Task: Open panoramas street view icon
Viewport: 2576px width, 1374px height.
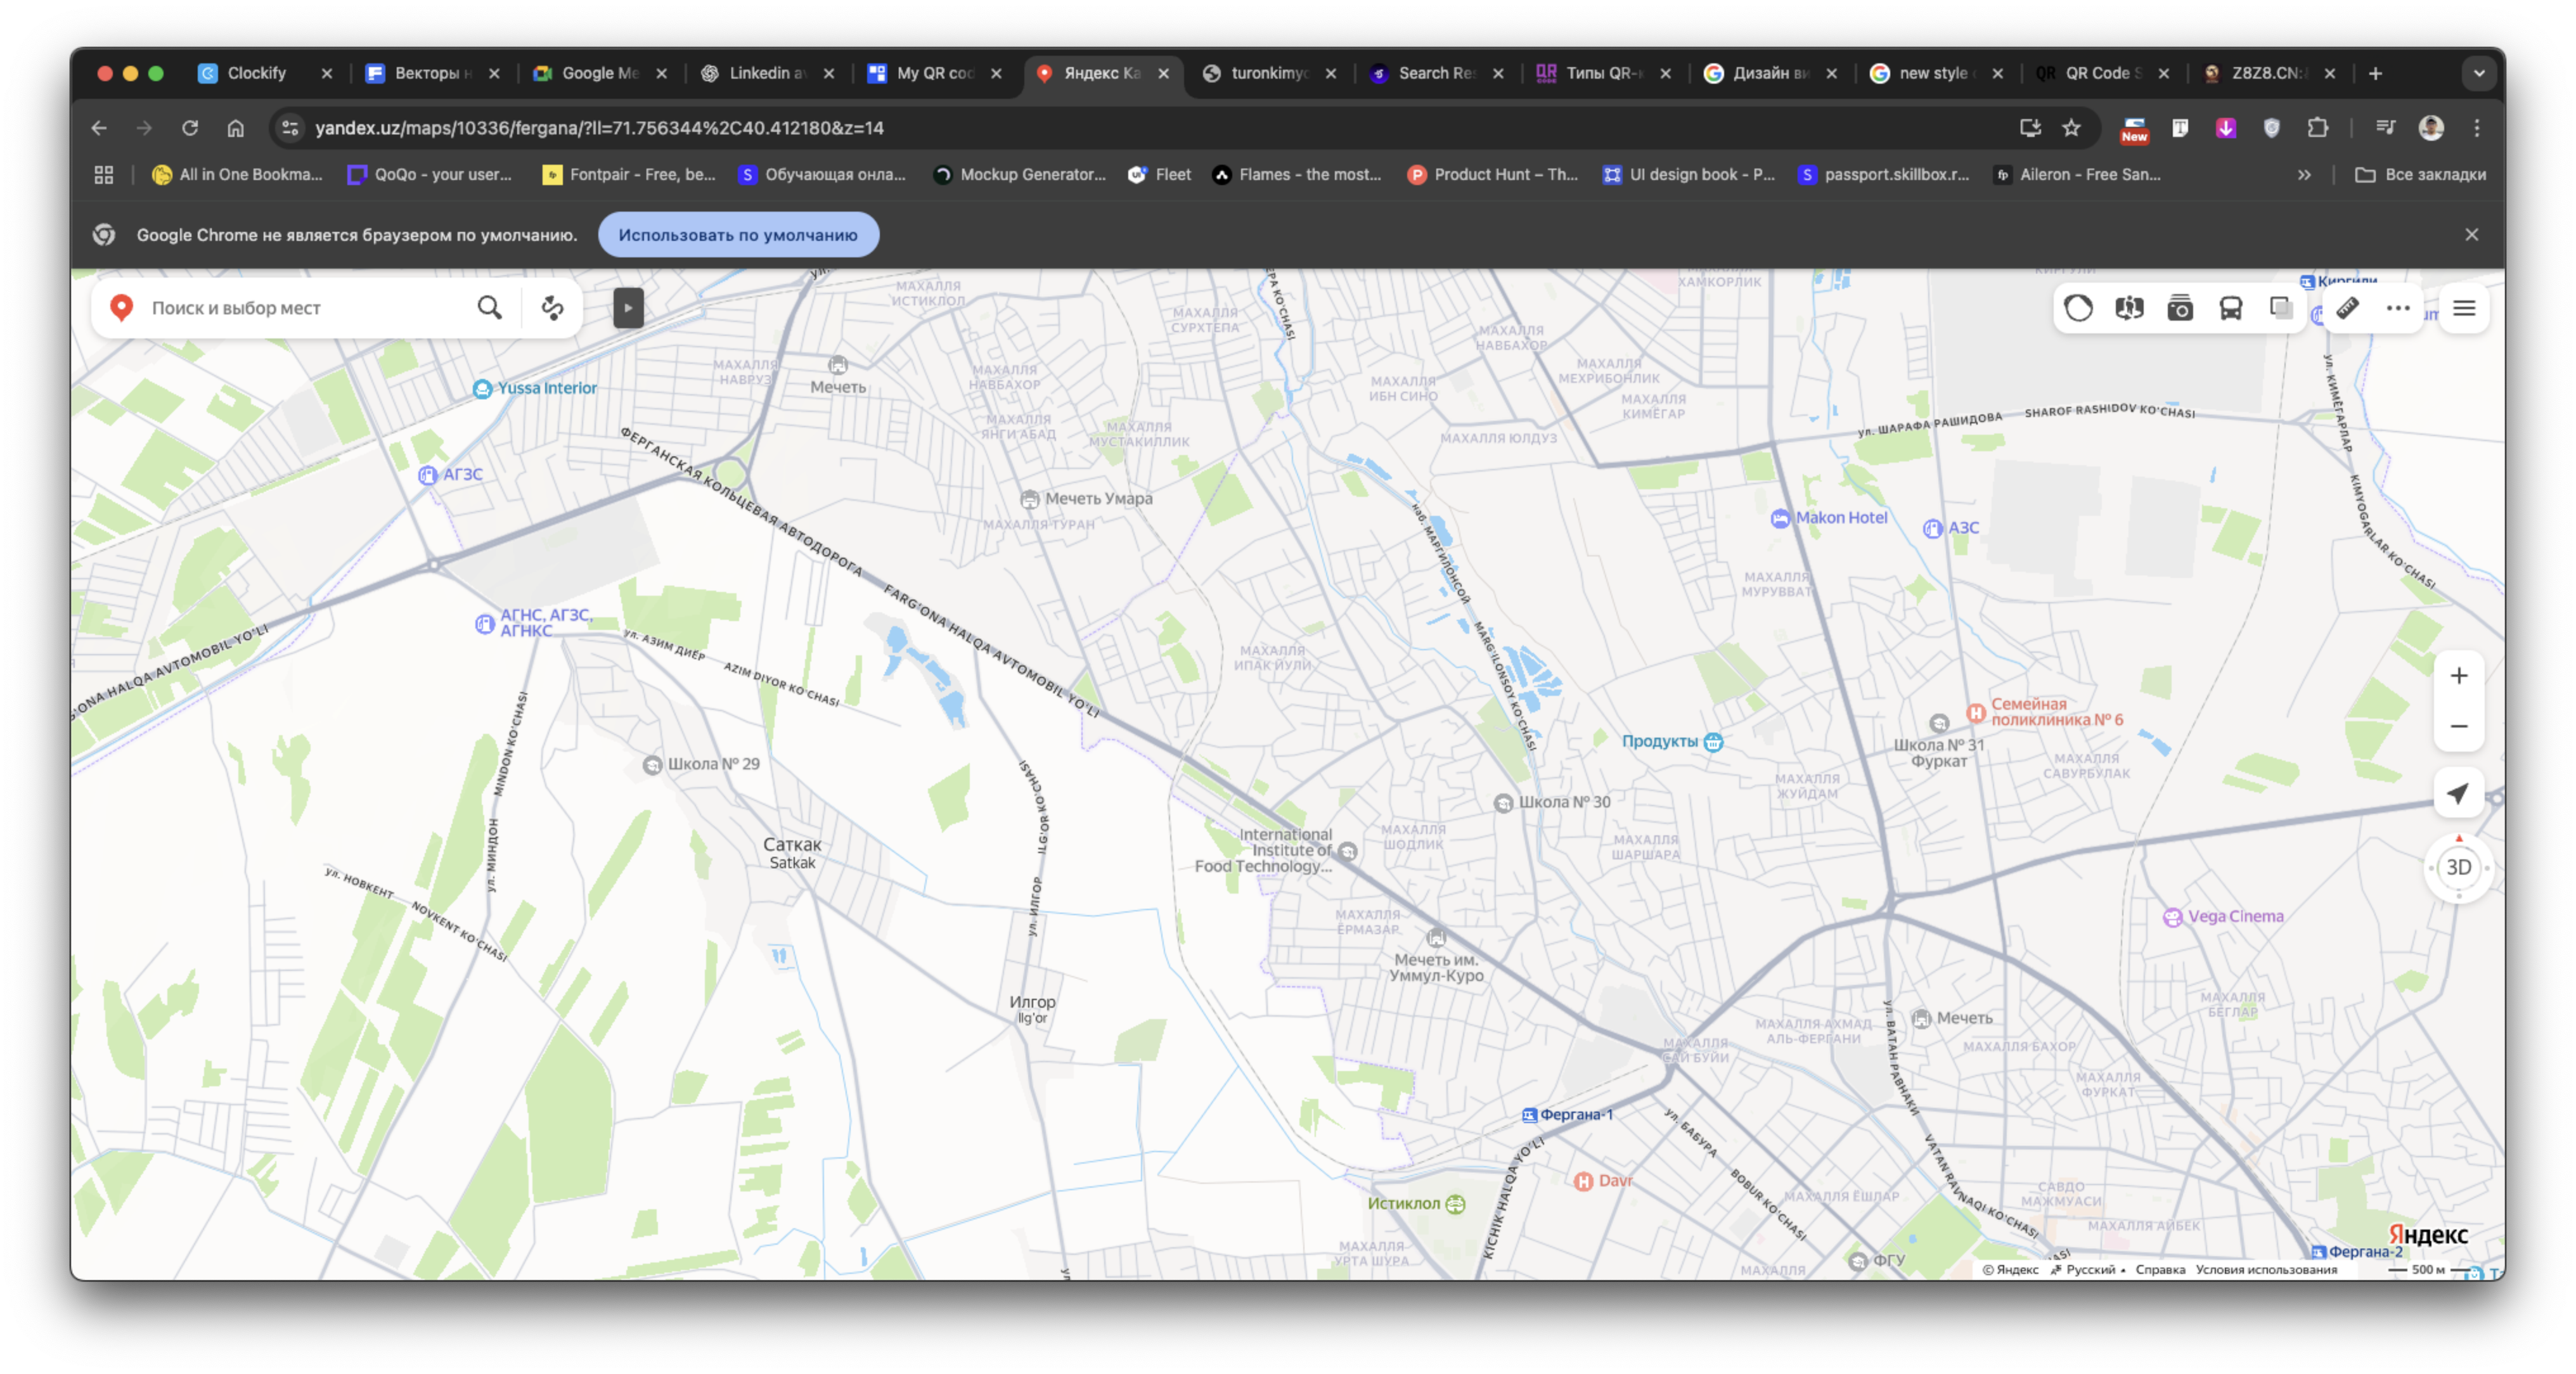Action: click(2129, 308)
